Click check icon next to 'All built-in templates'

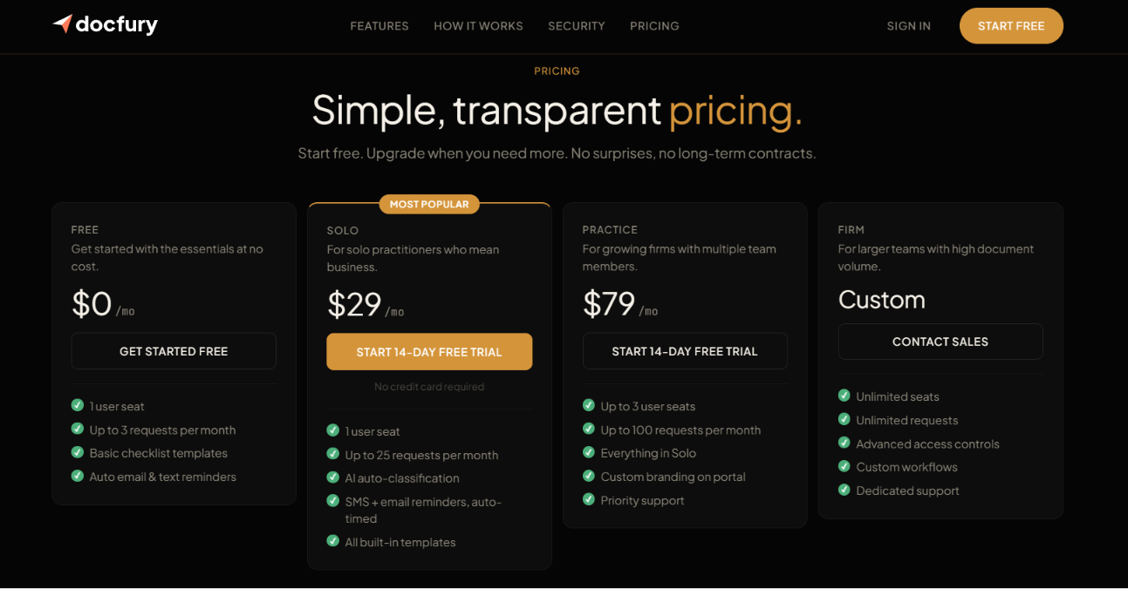click(333, 541)
